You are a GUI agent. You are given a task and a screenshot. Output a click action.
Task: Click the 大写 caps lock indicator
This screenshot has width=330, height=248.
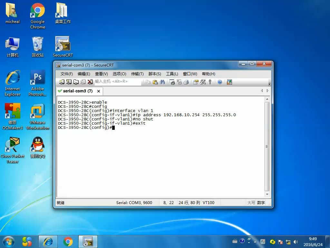pos(251,203)
